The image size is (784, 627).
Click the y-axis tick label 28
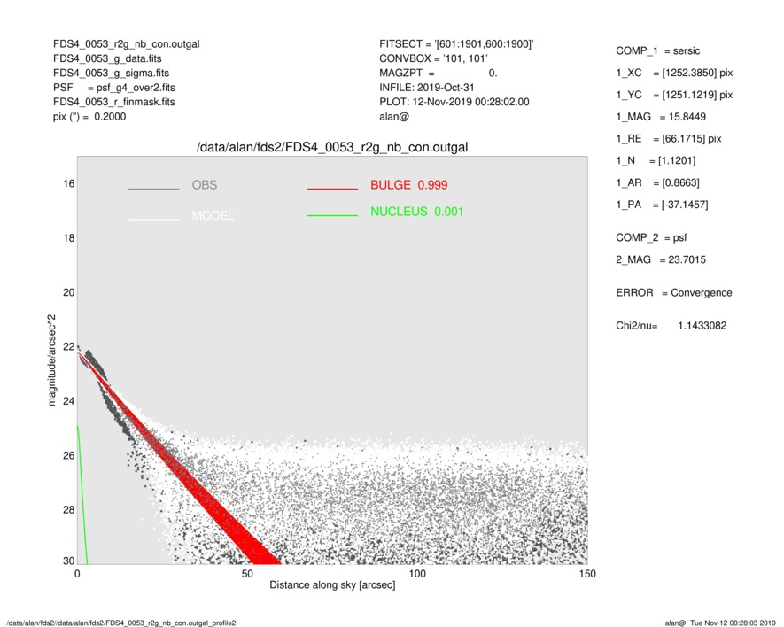68,510
